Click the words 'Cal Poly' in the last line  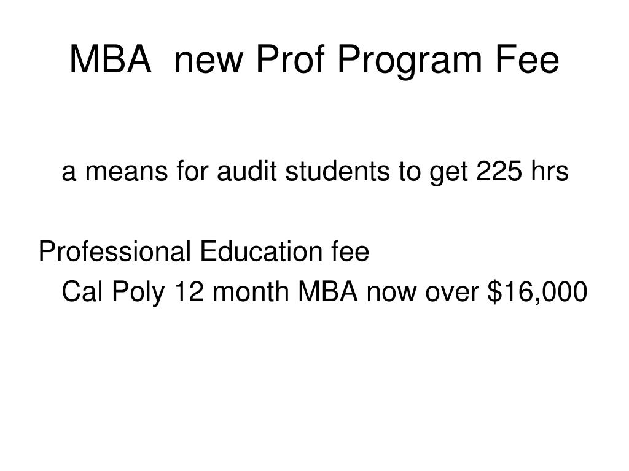(x=113, y=293)
